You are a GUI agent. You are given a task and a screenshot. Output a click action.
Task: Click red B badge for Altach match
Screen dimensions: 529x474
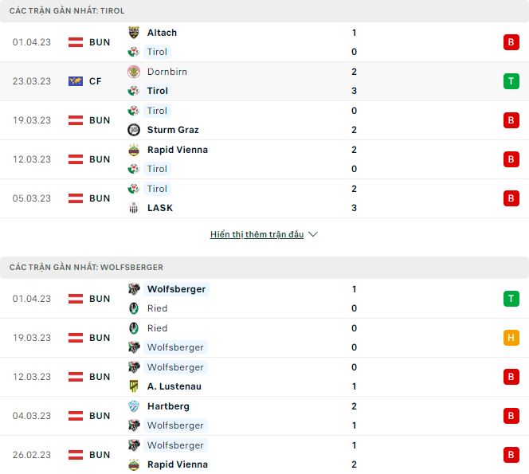(x=511, y=42)
